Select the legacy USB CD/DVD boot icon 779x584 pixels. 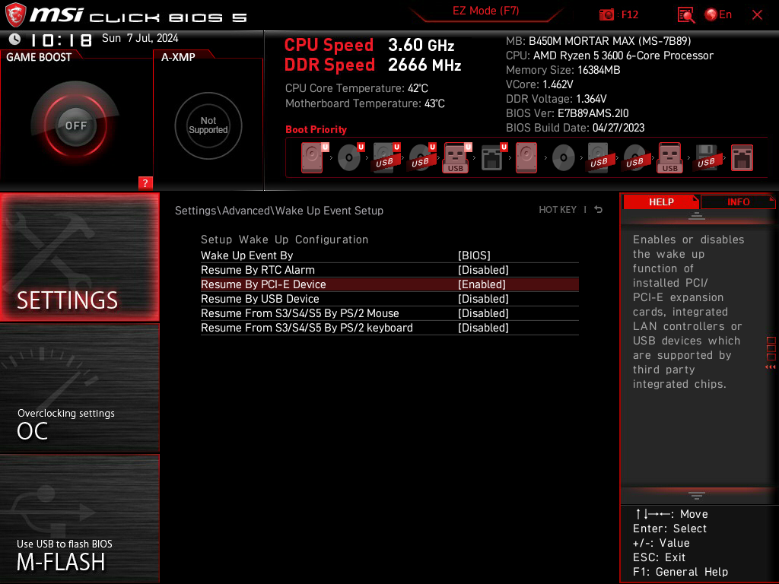coord(634,158)
